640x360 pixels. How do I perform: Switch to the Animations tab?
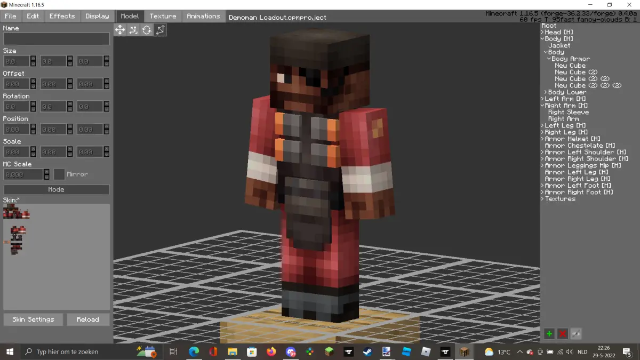pyautogui.click(x=203, y=16)
